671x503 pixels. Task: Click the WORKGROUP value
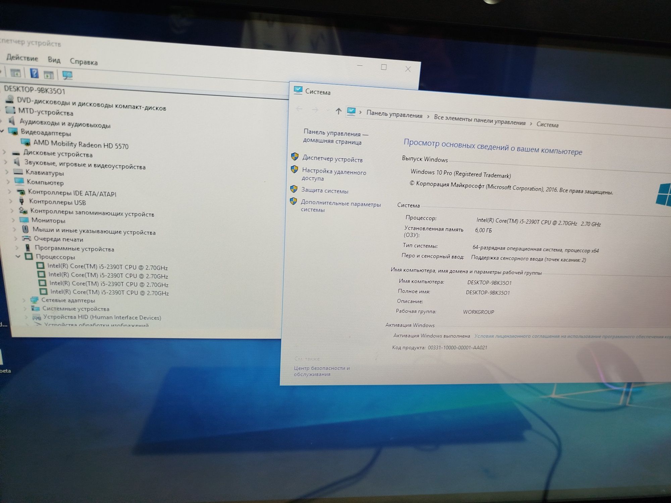478,312
